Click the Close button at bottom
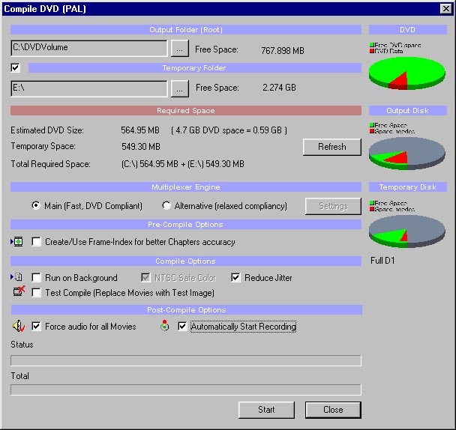This screenshot has height=430, width=456. click(x=333, y=410)
